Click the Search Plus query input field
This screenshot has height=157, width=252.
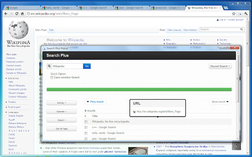[67, 66]
